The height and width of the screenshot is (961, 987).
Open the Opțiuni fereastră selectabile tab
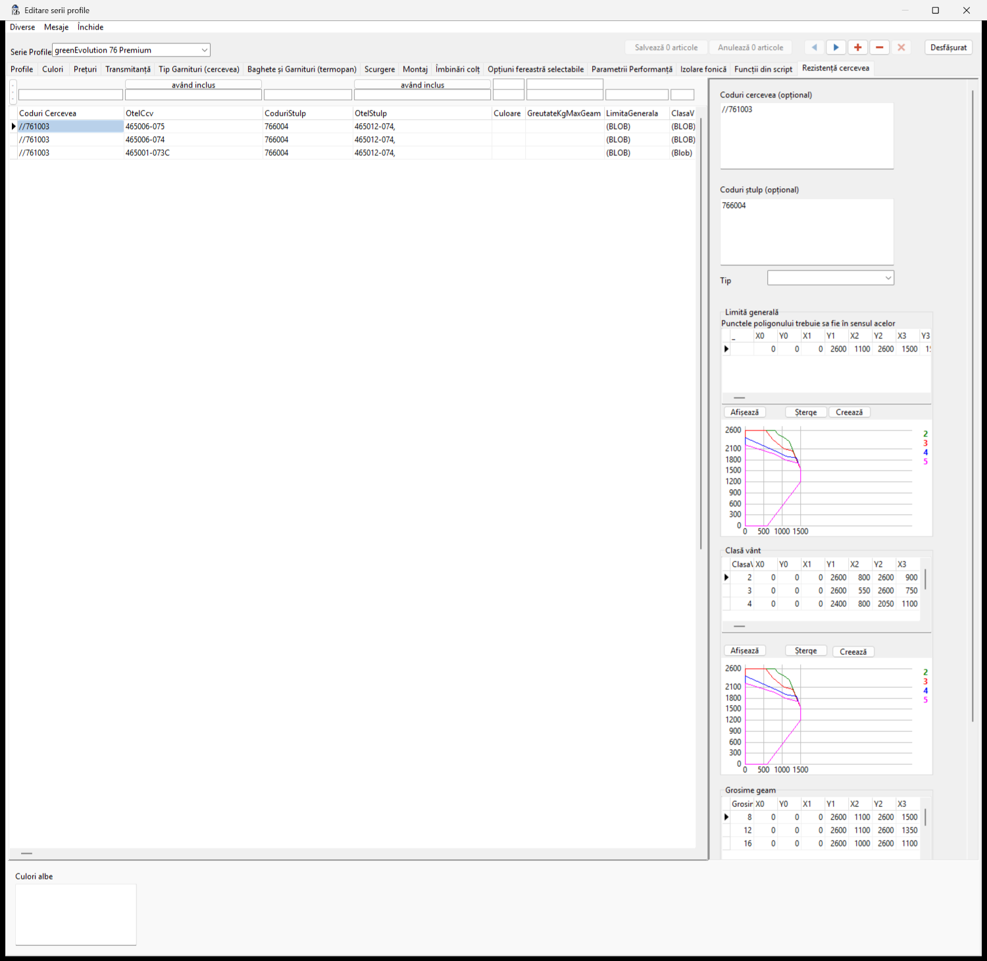click(536, 69)
